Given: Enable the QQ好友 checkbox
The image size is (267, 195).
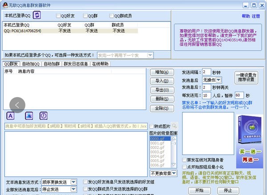Looking at the screenshot, I should click(58, 16).
